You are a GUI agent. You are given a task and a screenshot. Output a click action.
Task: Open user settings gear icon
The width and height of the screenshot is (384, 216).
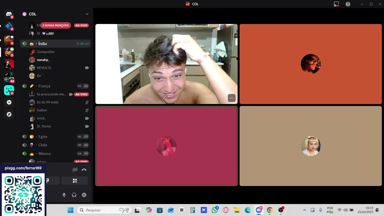(x=84, y=195)
